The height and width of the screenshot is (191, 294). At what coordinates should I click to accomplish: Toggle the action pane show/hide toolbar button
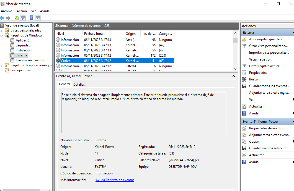click(x=38, y=18)
